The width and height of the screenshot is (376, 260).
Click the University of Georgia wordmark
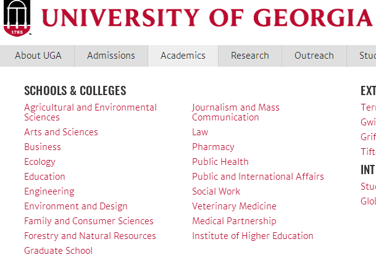click(x=207, y=18)
